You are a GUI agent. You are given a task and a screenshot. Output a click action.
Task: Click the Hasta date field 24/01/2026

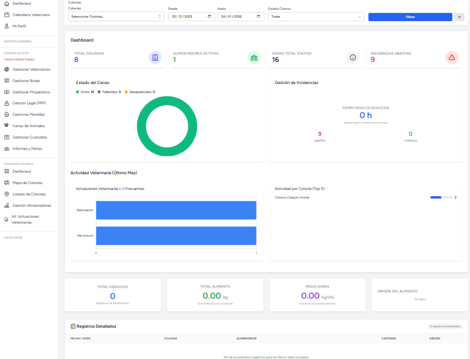(241, 17)
